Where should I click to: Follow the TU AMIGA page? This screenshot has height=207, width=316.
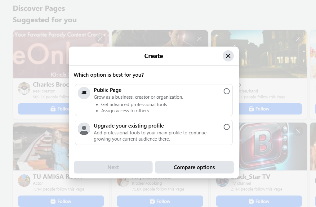point(60,201)
